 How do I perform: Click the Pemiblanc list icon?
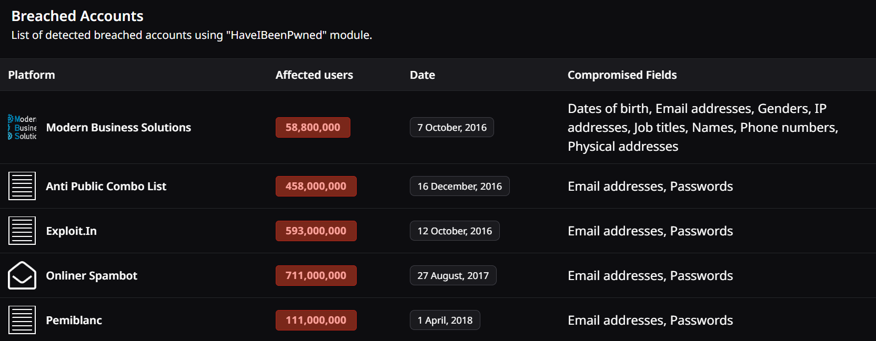pos(22,320)
